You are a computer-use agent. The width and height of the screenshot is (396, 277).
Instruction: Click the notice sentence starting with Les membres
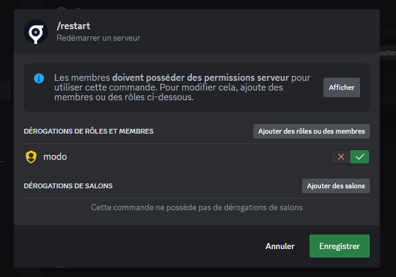click(82, 78)
